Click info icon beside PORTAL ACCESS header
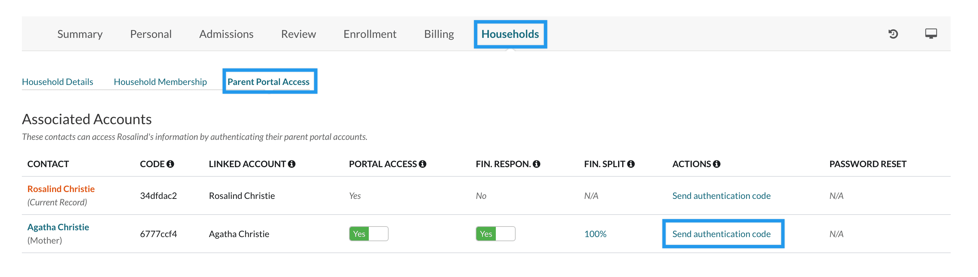The width and height of the screenshot is (978, 277). coord(422,164)
